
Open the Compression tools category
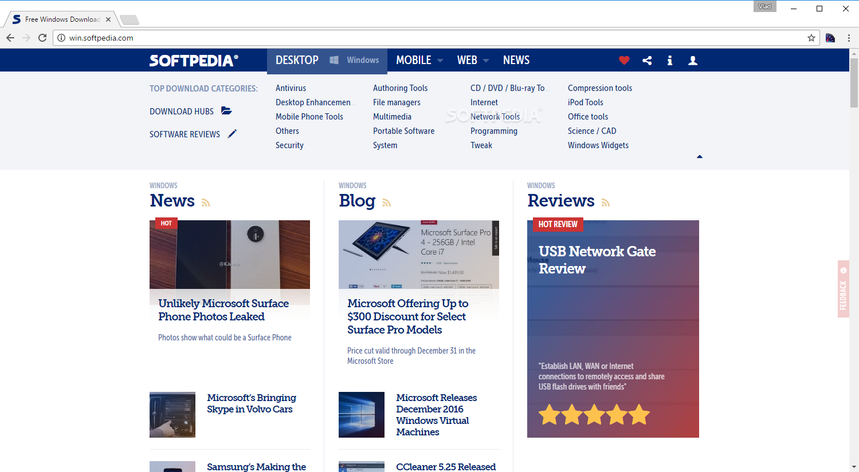click(x=600, y=88)
